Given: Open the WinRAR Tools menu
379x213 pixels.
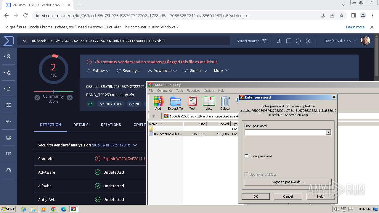Looking at the screenshot, I should pyautogui.click(x=180, y=91).
